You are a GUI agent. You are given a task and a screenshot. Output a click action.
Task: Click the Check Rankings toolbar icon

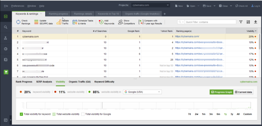(18, 22)
